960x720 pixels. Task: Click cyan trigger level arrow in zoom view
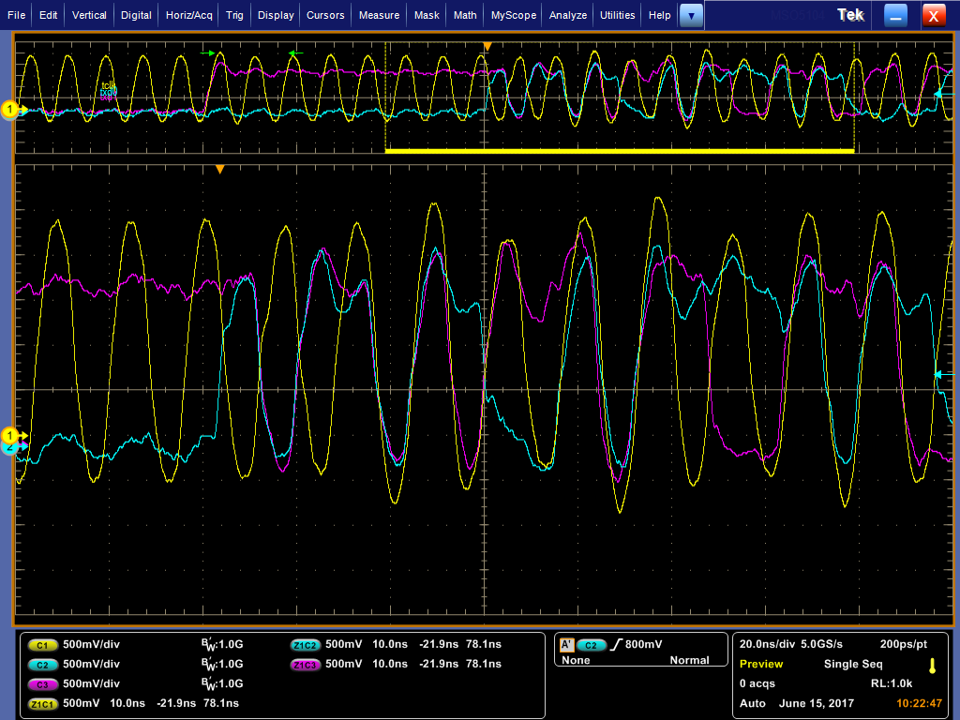pyautogui.click(x=943, y=375)
